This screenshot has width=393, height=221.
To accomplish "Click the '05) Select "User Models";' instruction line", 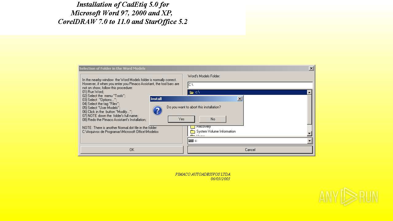I will [101, 108].
